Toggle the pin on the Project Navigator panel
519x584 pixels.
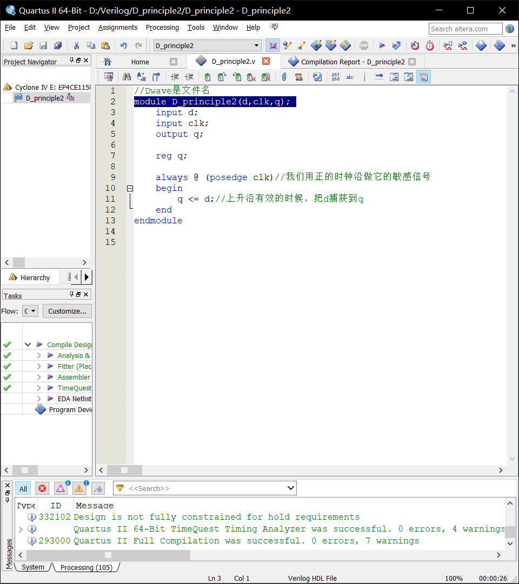[x=72, y=60]
